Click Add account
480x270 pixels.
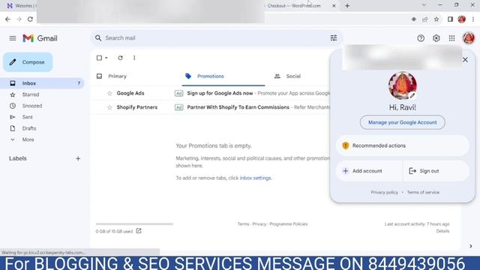coord(369,171)
